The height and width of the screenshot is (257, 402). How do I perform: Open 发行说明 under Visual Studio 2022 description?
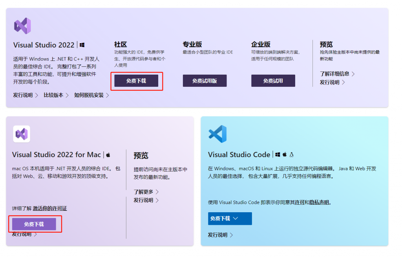tap(26, 95)
